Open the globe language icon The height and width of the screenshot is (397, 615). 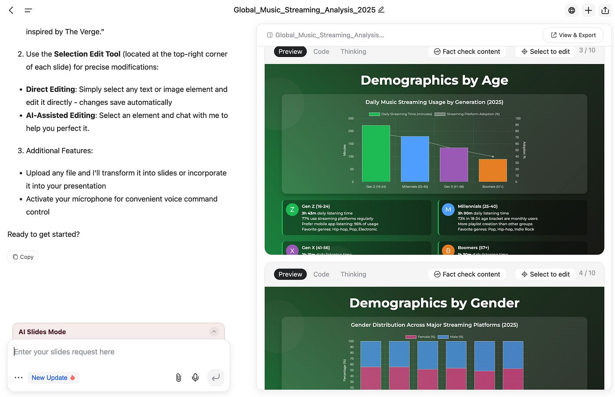572,10
